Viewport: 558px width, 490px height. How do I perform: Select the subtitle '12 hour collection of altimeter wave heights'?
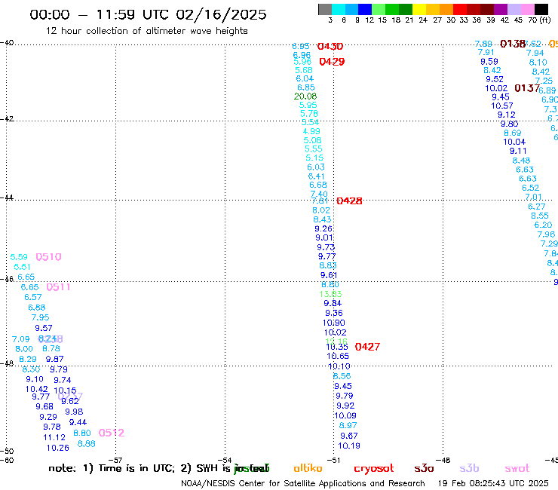click(x=146, y=31)
